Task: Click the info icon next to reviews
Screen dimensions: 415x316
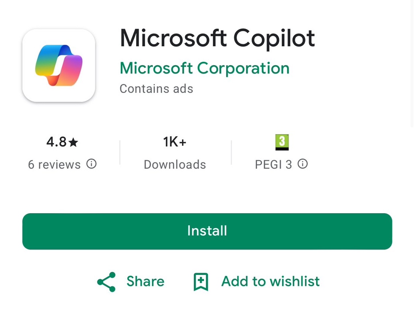Action: 91,164
